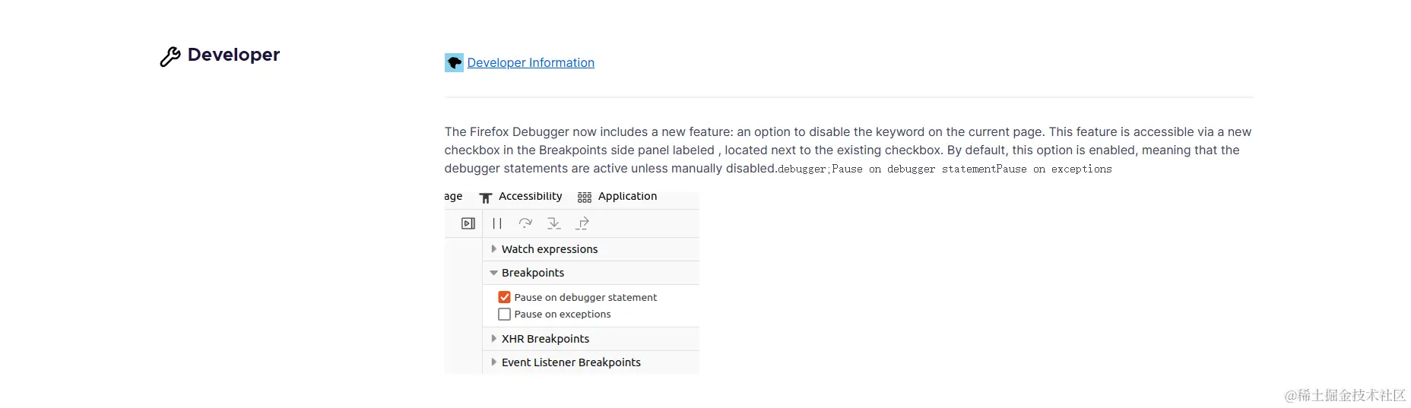Open the Developer Information link

coord(531,62)
